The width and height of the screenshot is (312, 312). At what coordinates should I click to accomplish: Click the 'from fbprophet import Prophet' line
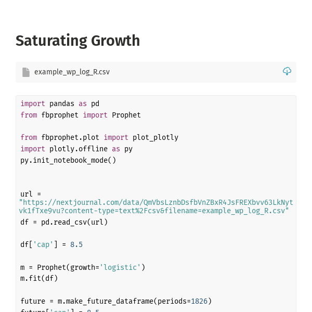click(x=81, y=115)
